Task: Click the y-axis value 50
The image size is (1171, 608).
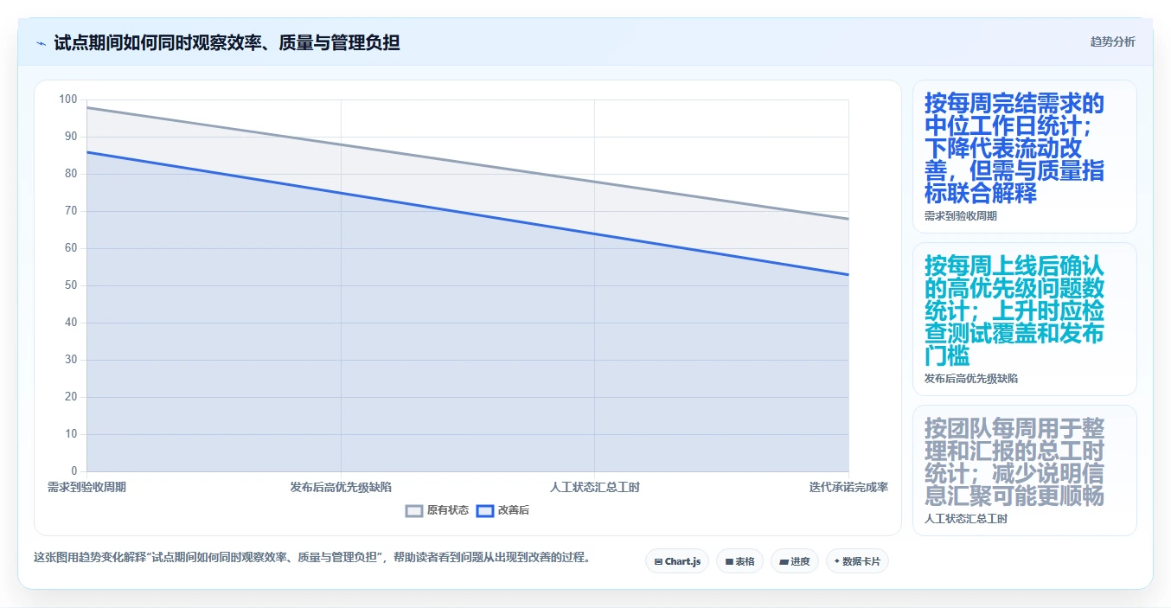Action: click(x=71, y=285)
